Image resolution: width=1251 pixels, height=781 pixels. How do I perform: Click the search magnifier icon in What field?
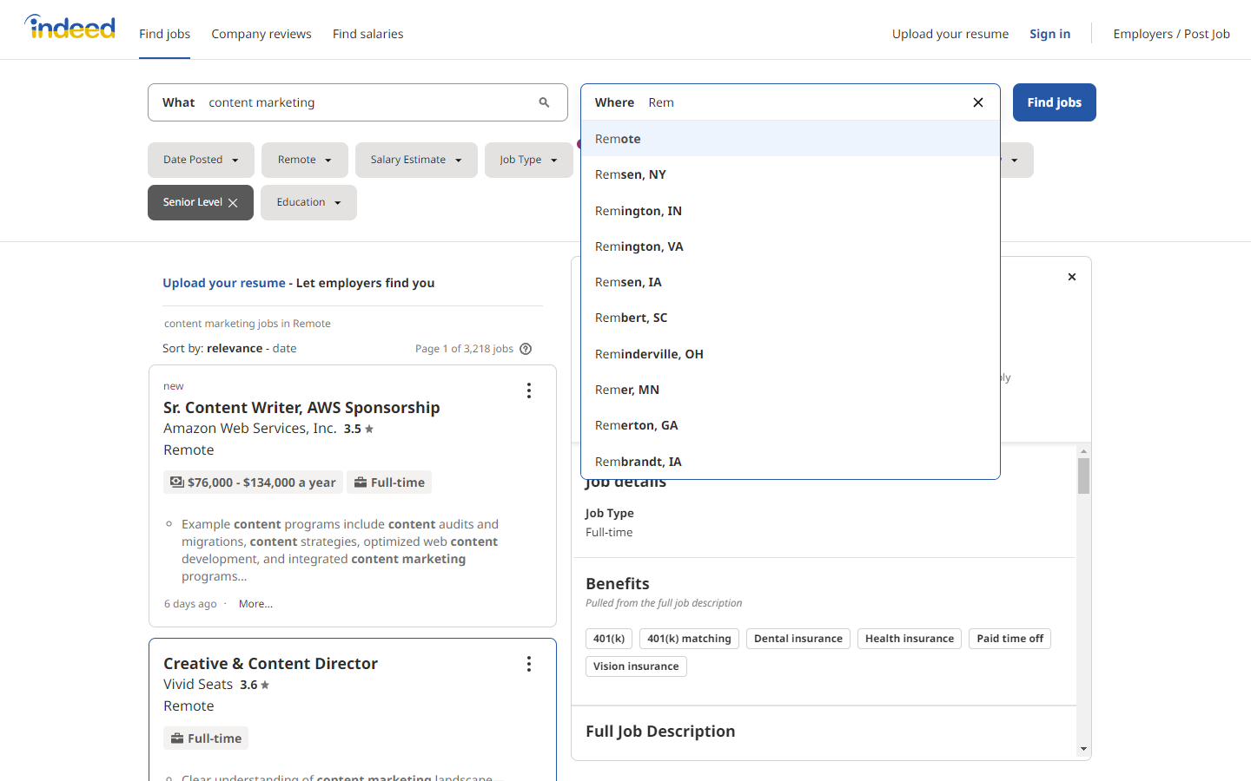coord(544,102)
